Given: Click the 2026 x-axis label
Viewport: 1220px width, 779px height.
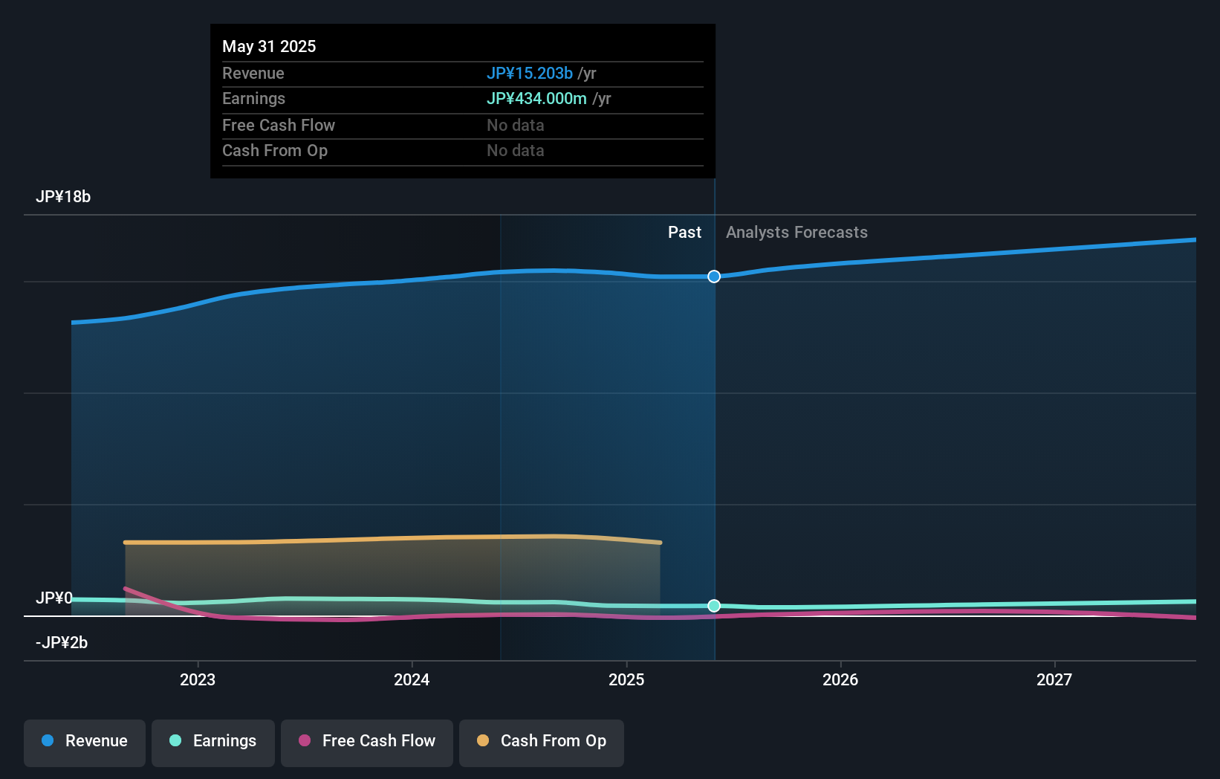Looking at the screenshot, I should pos(840,679).
